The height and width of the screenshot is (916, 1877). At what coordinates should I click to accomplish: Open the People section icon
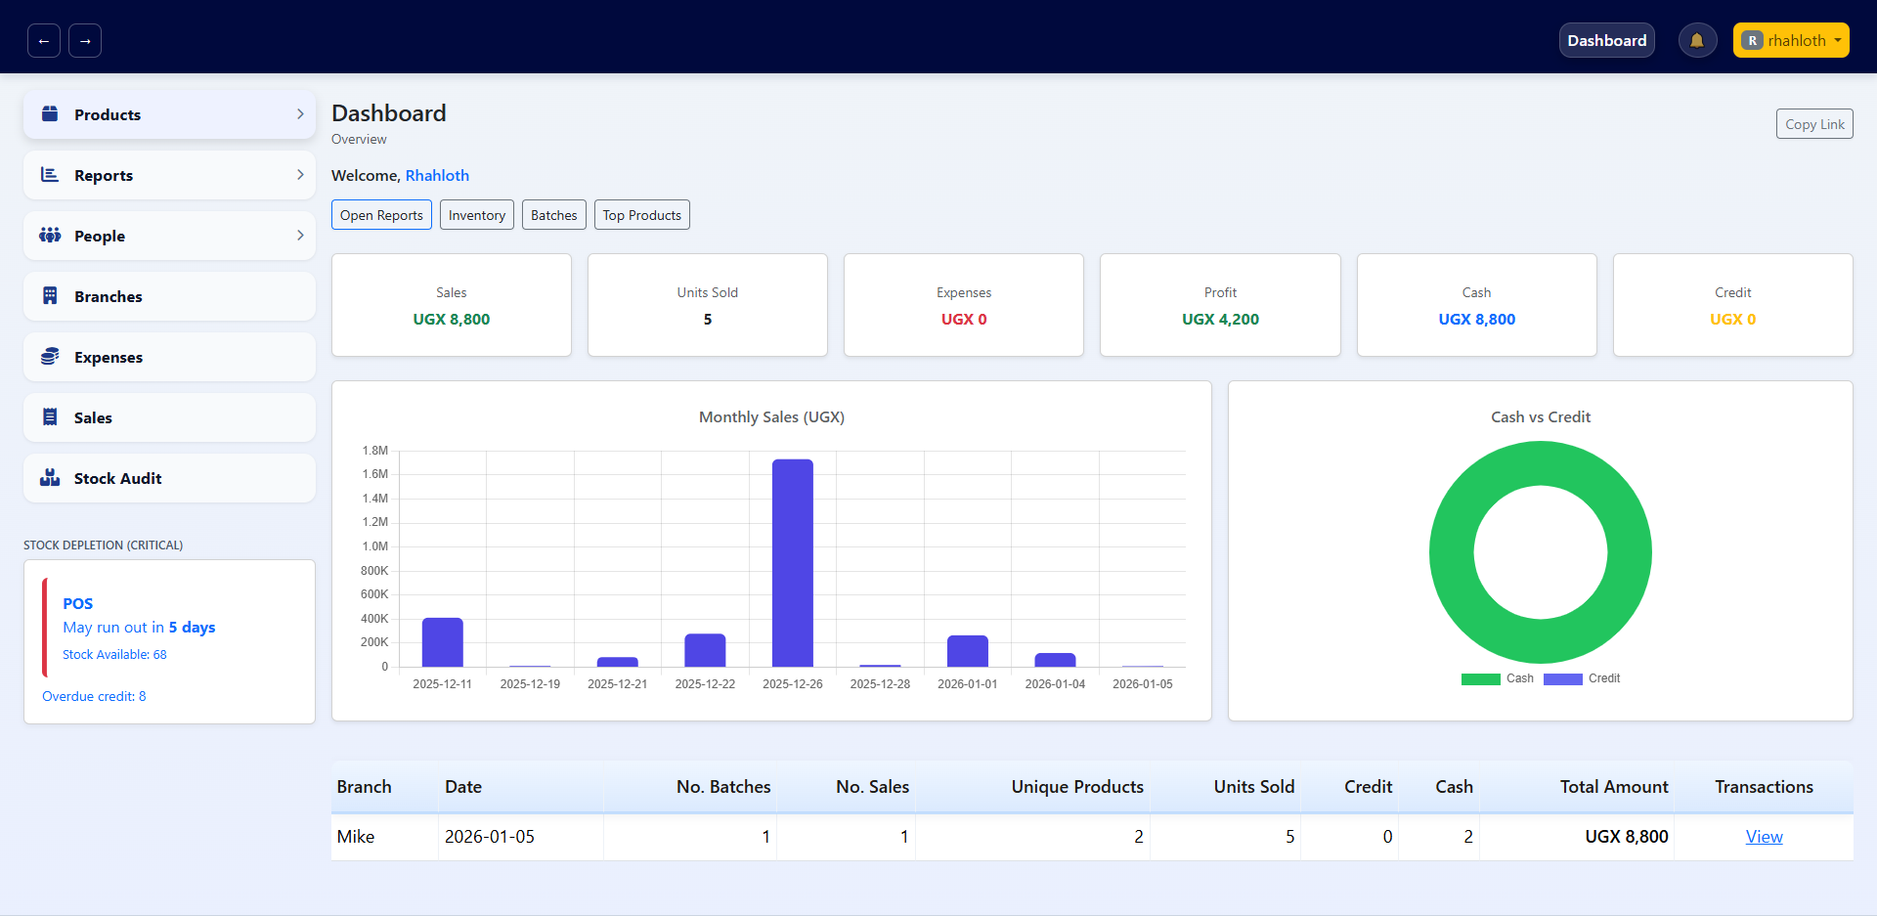[49, 236]
